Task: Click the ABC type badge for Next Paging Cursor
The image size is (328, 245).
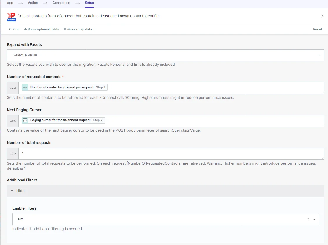Action: [13, 121]
